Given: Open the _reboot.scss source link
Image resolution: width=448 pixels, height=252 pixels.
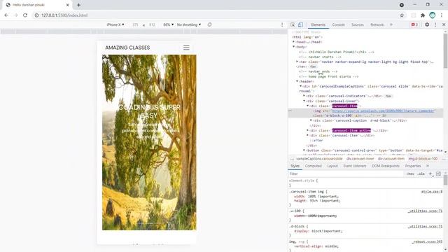Looking at the screenshot, I should click(x=427, y=241).
